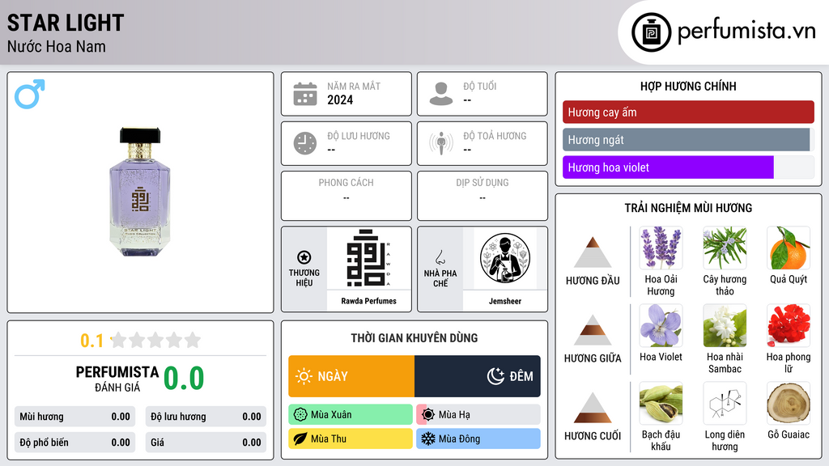The image size is (829, 466).
Task: Click the Rawda Perfumes brand name
Action: click(368, 301)
